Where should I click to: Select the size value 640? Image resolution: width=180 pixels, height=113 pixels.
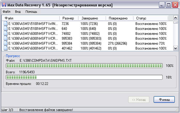click(64, 29)
